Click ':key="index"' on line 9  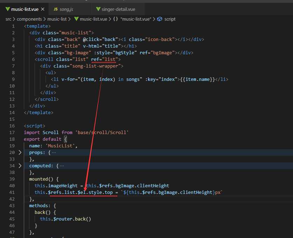point(161,79)
